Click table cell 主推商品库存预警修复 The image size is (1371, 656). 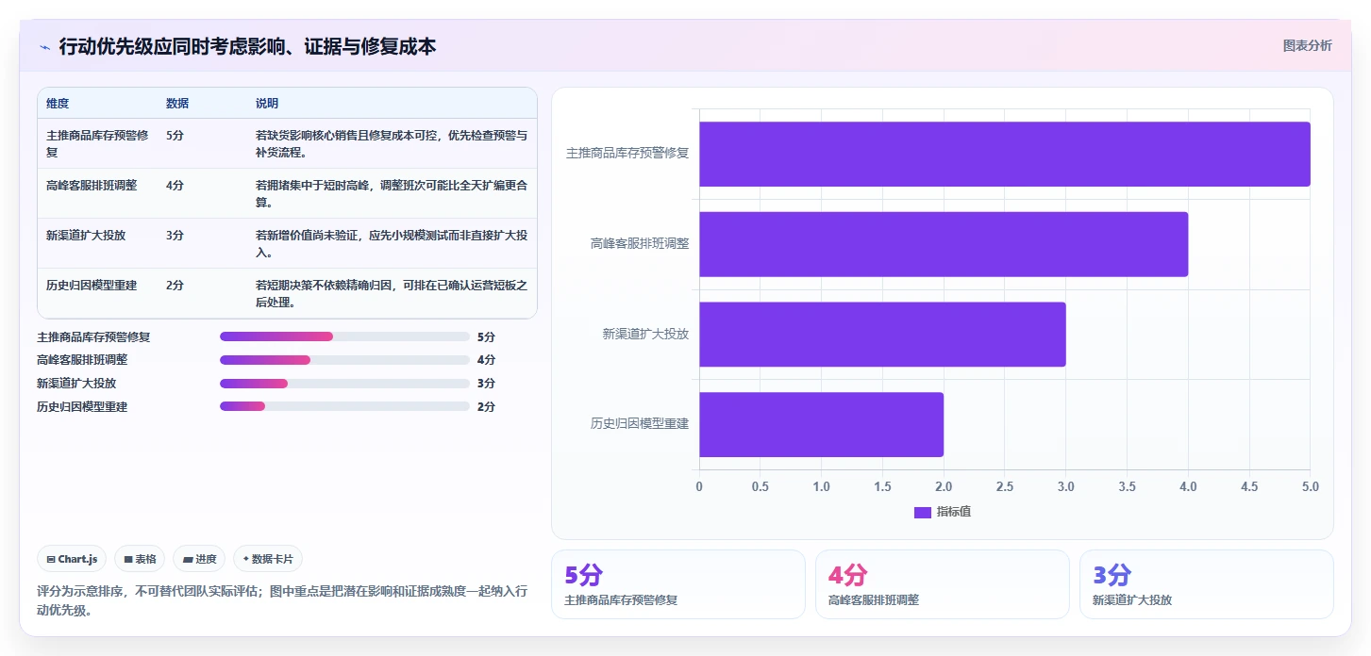pyautogui.click(x=97, y=143)
